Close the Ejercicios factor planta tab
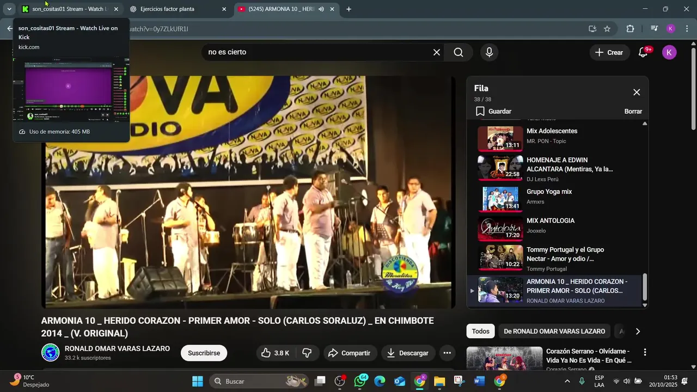The width and height of the screenshot is (697, 392). (x=224, y=9)
